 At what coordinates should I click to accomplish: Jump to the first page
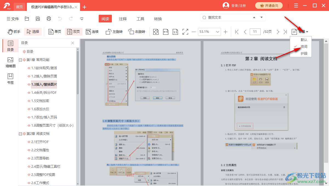pos(237,32)
